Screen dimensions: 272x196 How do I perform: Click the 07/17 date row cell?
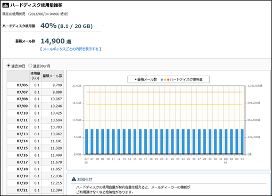click(x=18, y=162)
